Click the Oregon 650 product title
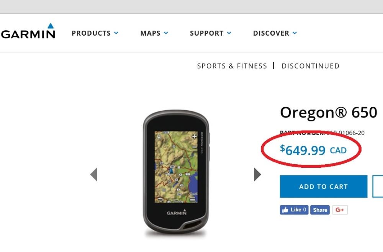 point(329,113)
